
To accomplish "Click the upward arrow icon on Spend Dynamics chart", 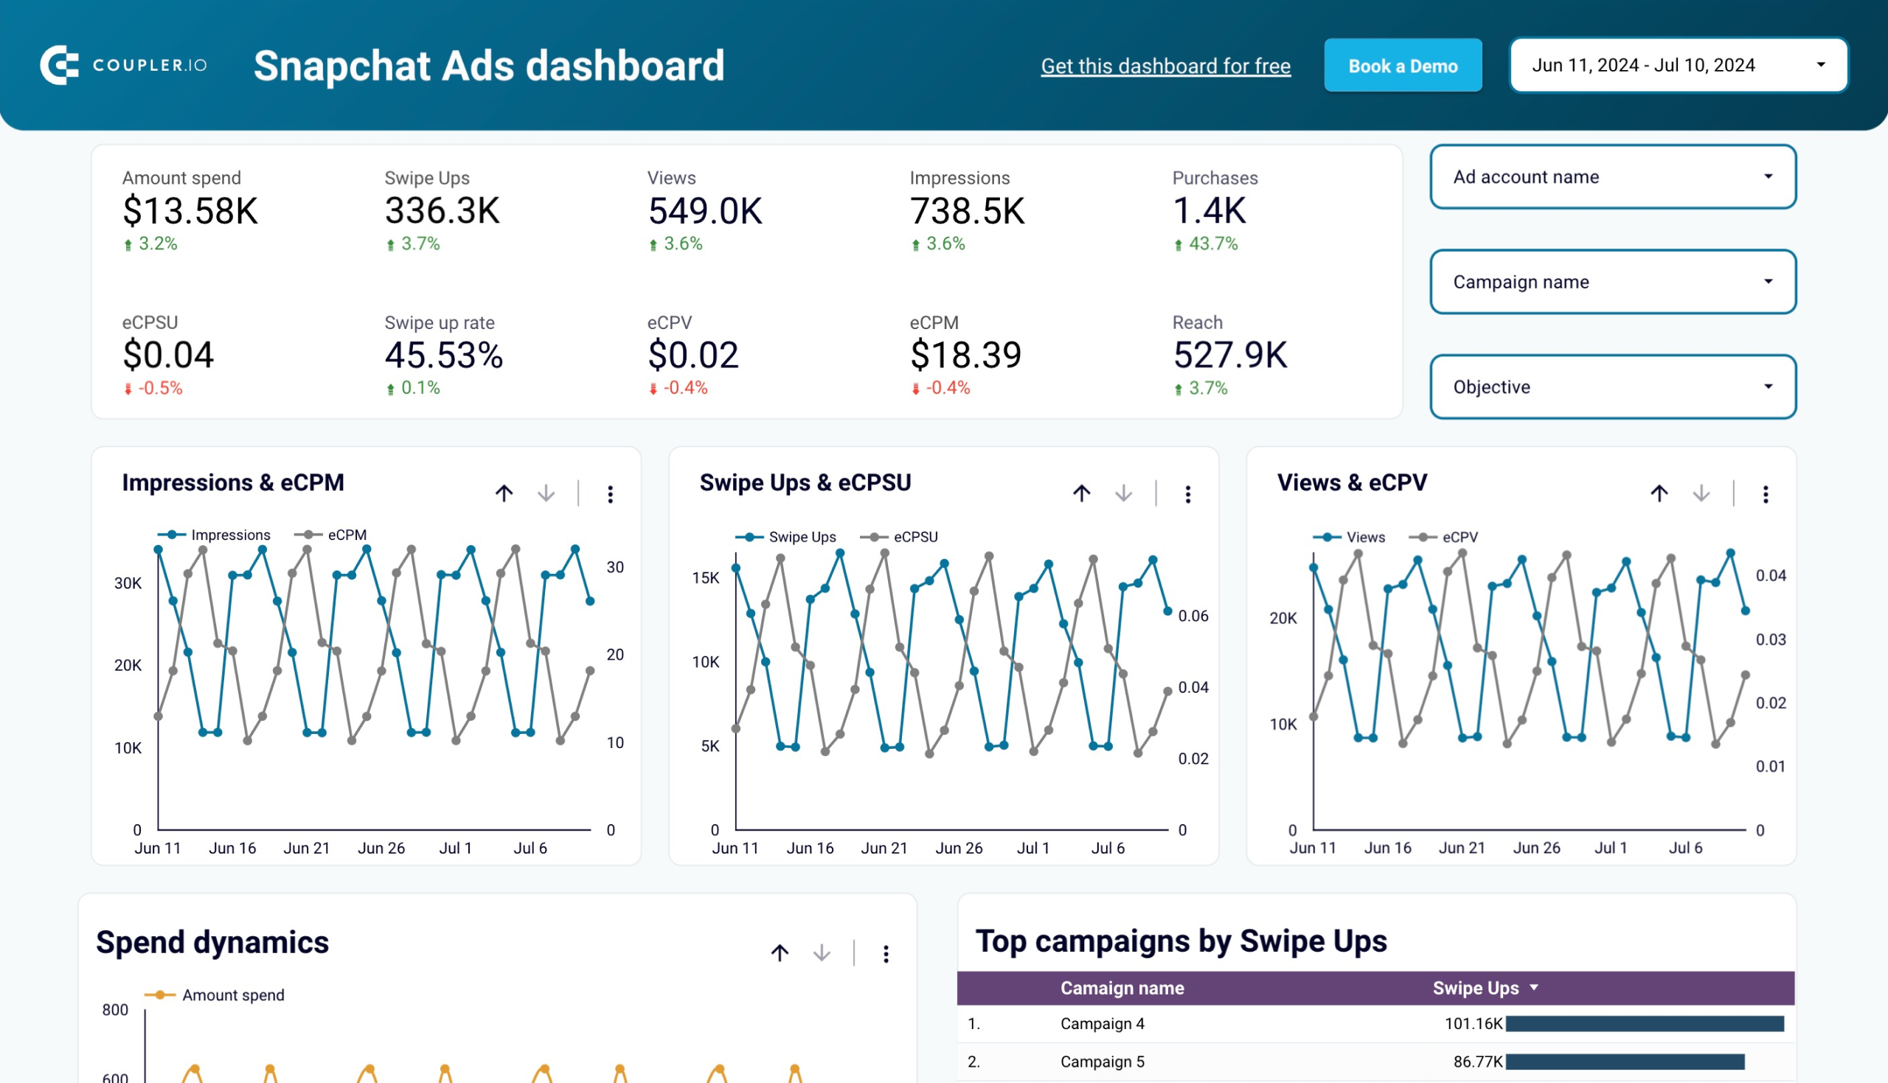I will coord(780,951).
